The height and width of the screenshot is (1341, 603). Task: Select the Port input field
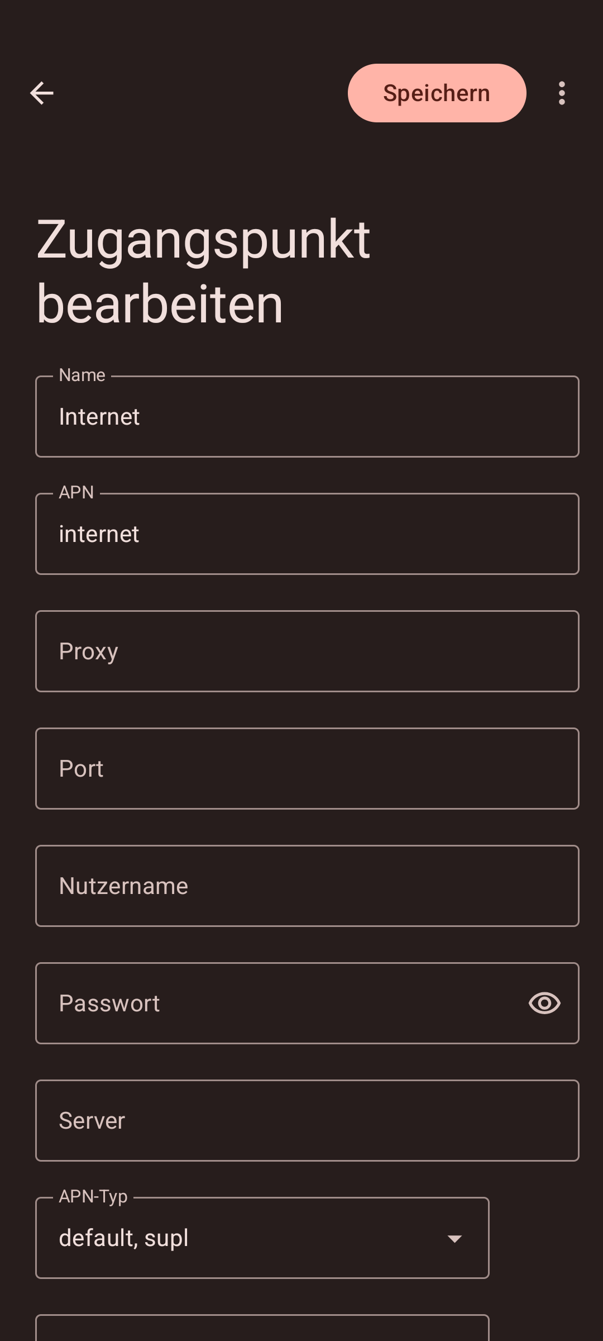pyautogui.click(x=307, y=769)
